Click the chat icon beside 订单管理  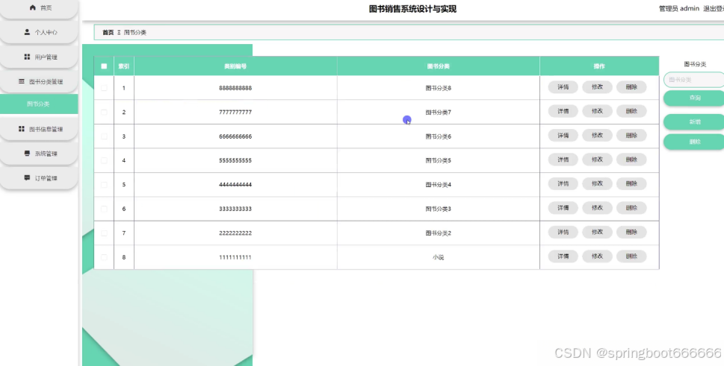point(27,177)
